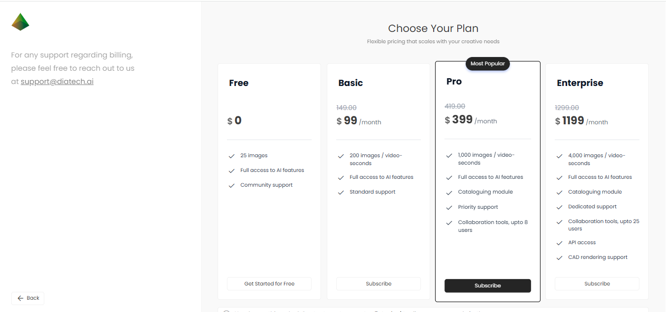Click the $399 /month Pro price
Viewport: 666px width, 312px height.
point(471,120)
